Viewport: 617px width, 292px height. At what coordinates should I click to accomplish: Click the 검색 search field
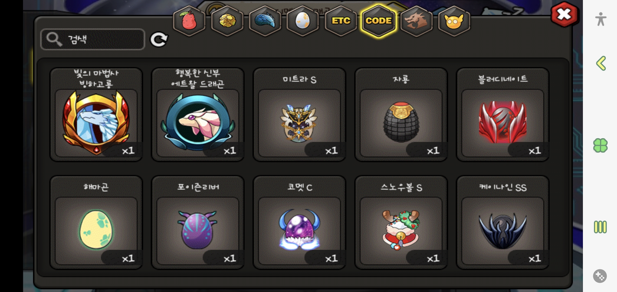(x=93, y=39)
